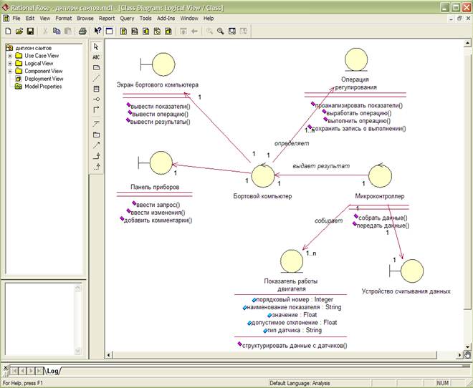Create a new model with New icon
Screen dimensions: 473x388
pyautogui.click(x=9, y=31)
